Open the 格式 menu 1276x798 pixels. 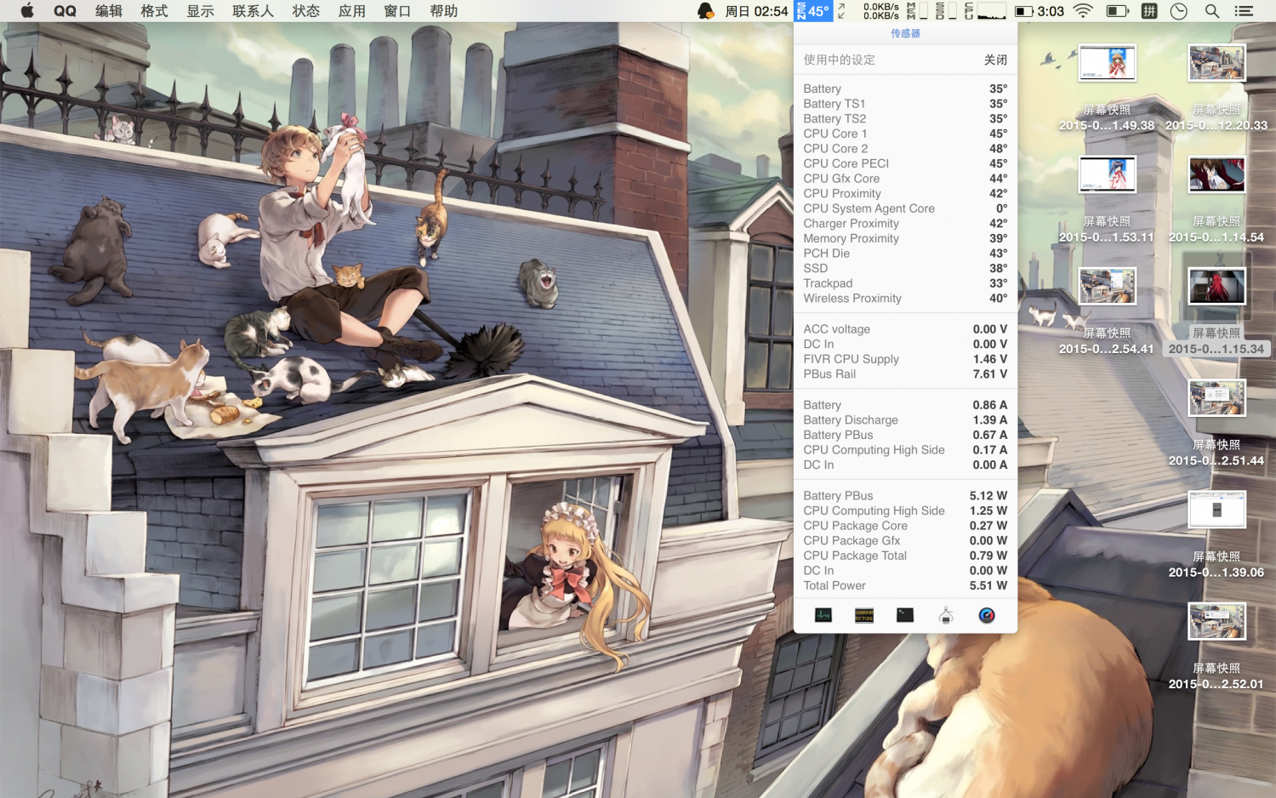155,11
